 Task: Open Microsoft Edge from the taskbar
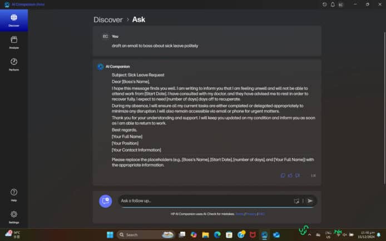coord(217,235)
